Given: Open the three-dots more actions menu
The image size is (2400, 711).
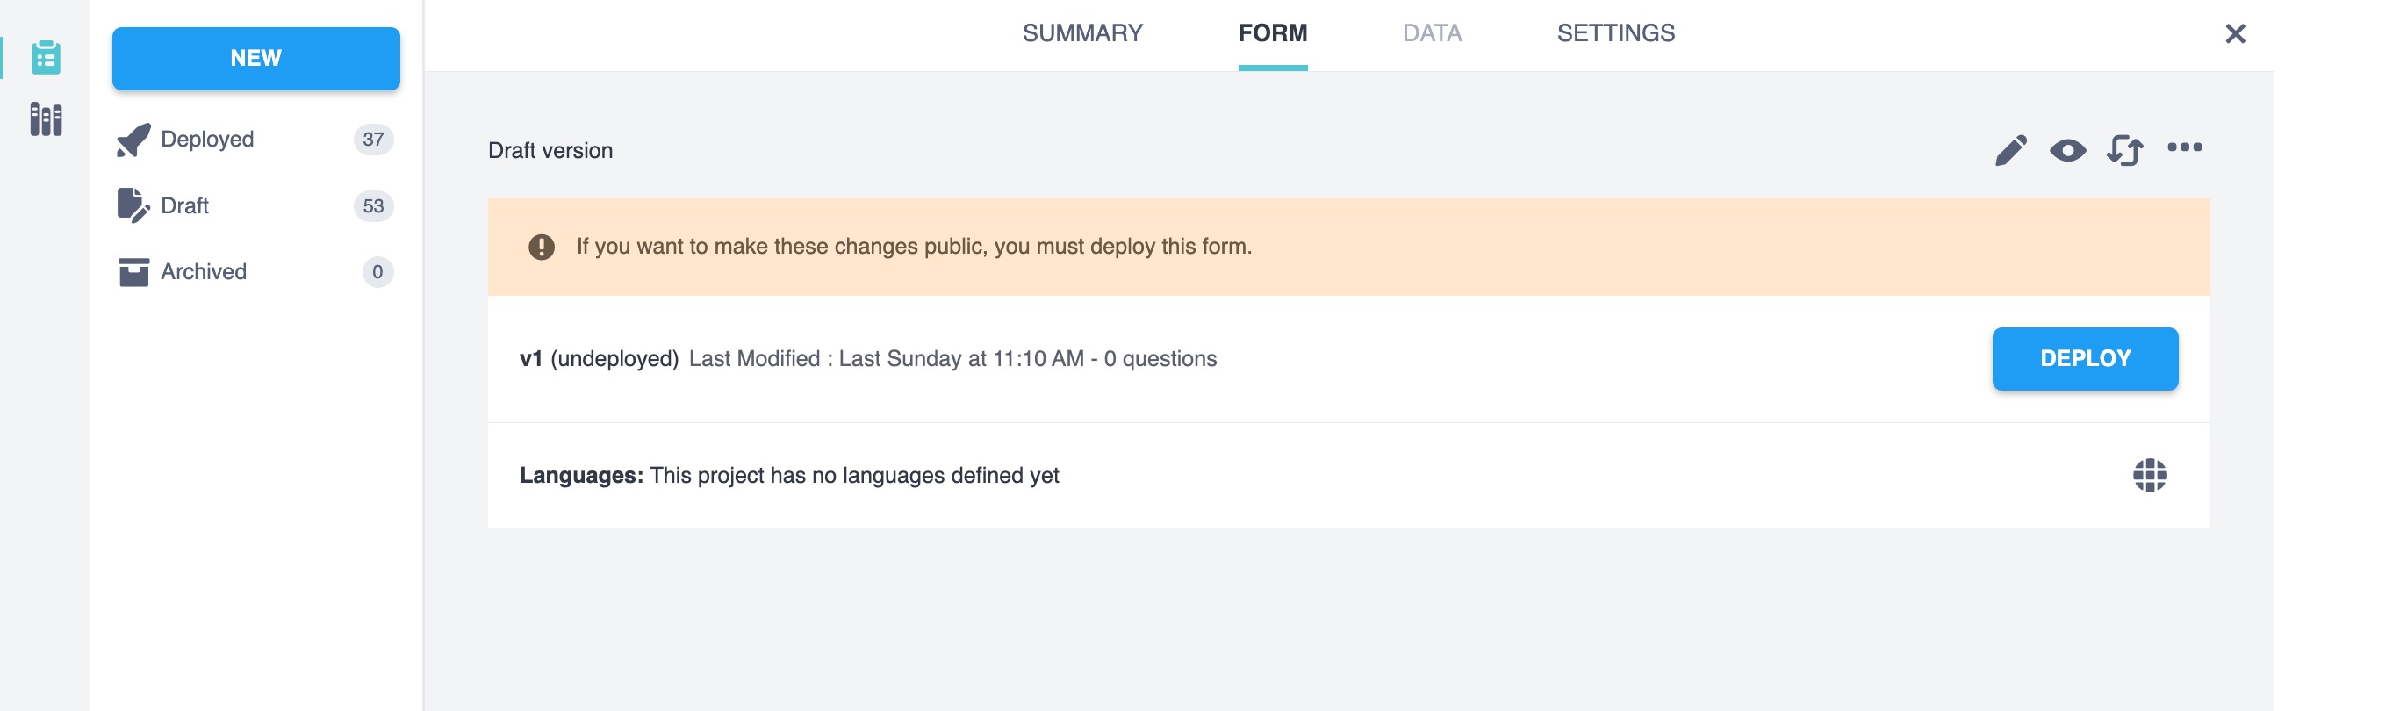Looking at the screenshot, I should [x=2184, y=147].
